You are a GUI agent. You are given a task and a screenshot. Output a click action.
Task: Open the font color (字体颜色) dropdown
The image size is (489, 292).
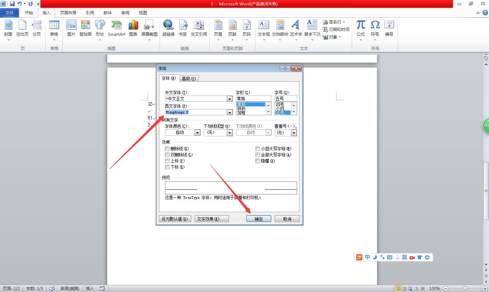click(x=197, y=133)
